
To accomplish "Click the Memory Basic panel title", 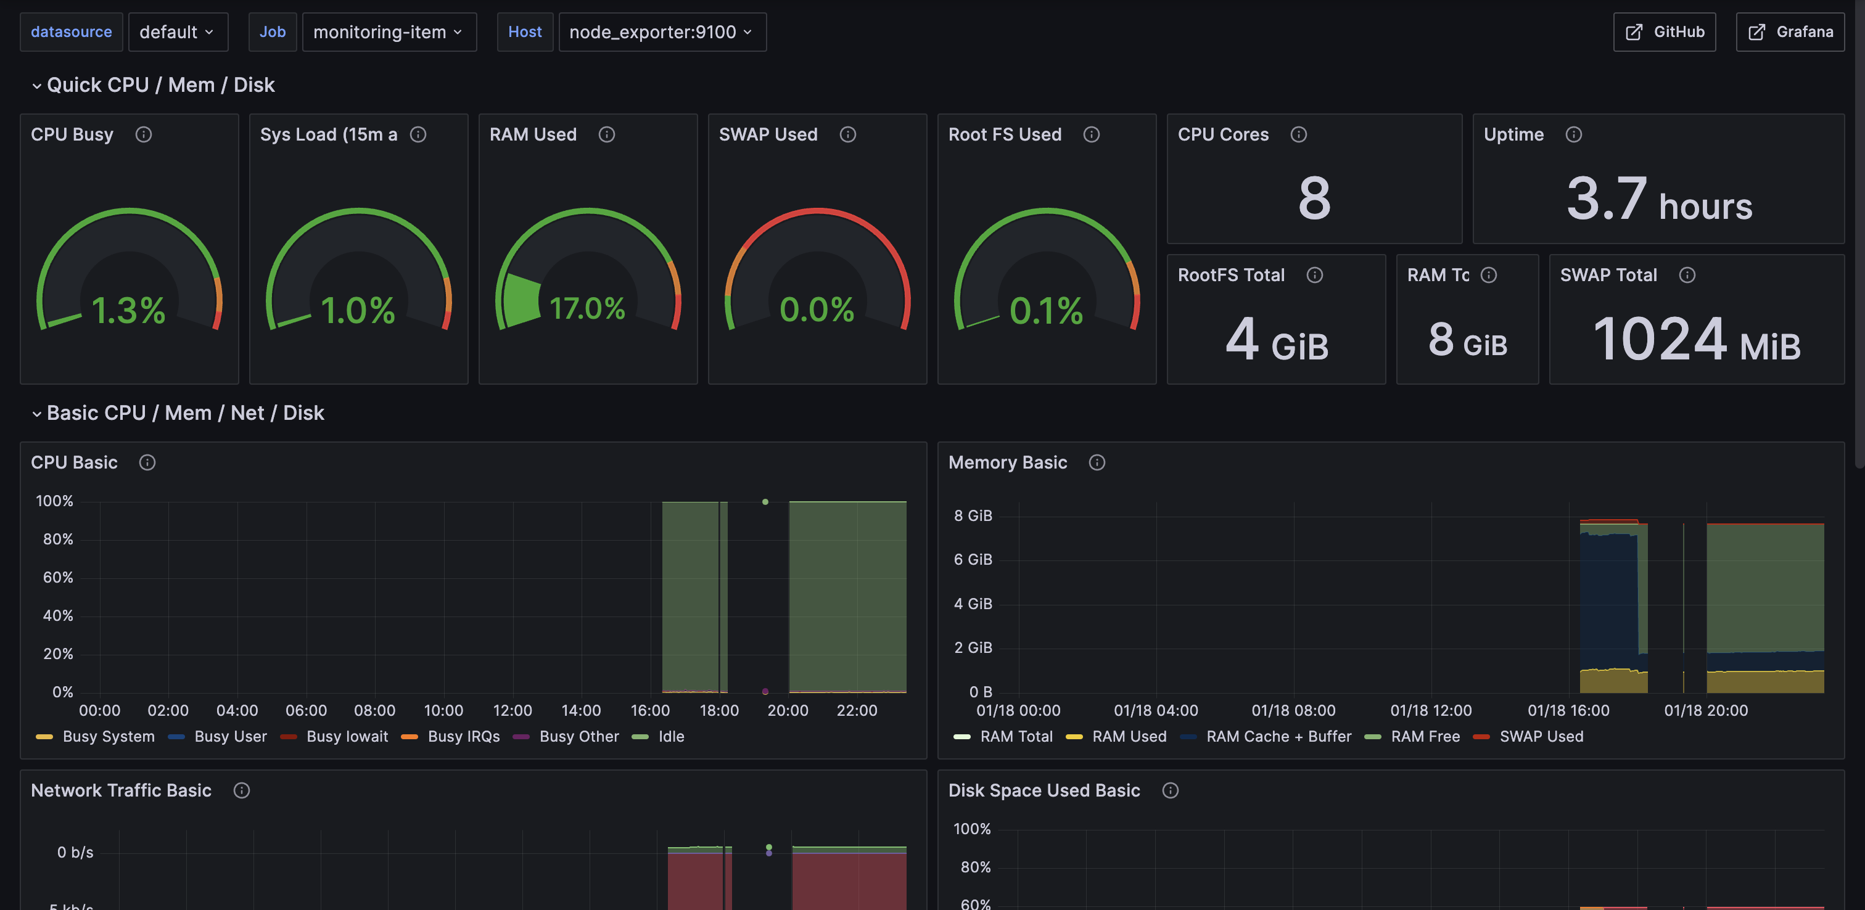I will coord(1008,462).
